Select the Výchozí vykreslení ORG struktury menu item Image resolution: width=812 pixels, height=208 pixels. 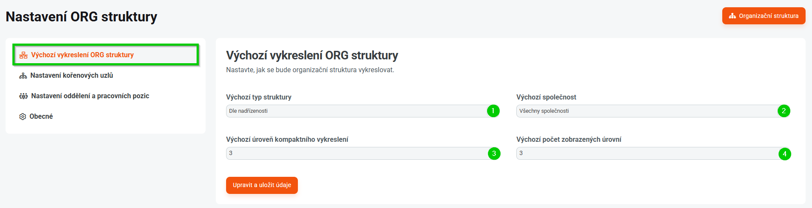82,55
